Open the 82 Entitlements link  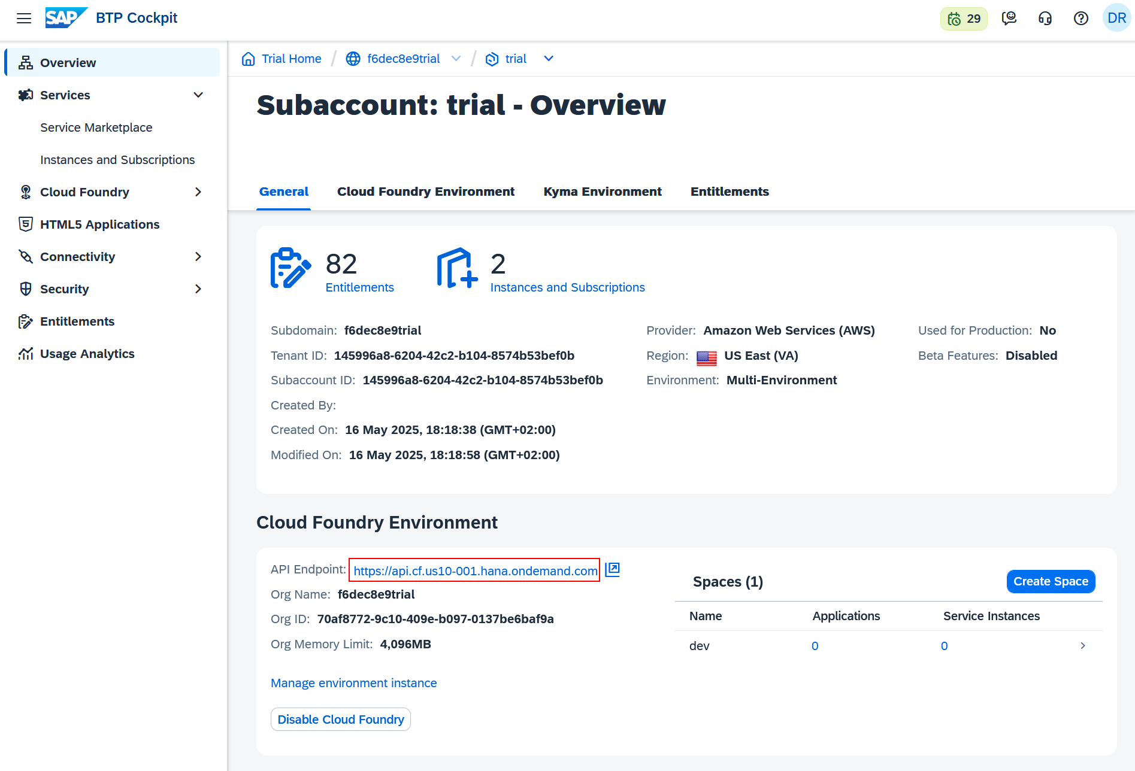(x=359, y=287)
